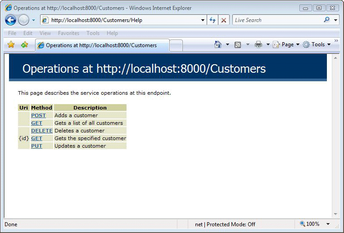
Task: Open the Tools dropdown in command bar
Action: 317,44
